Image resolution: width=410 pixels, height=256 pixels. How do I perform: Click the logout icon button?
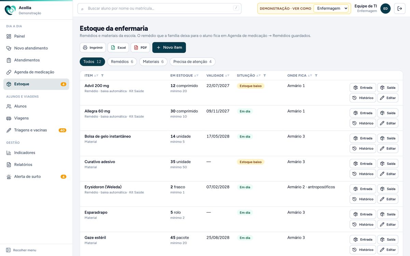point(399,9)
